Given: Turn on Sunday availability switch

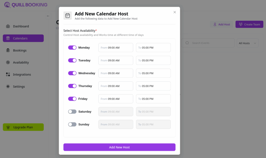Looking at the screenshot, I should pyautogui.click(x=72, y=124).
